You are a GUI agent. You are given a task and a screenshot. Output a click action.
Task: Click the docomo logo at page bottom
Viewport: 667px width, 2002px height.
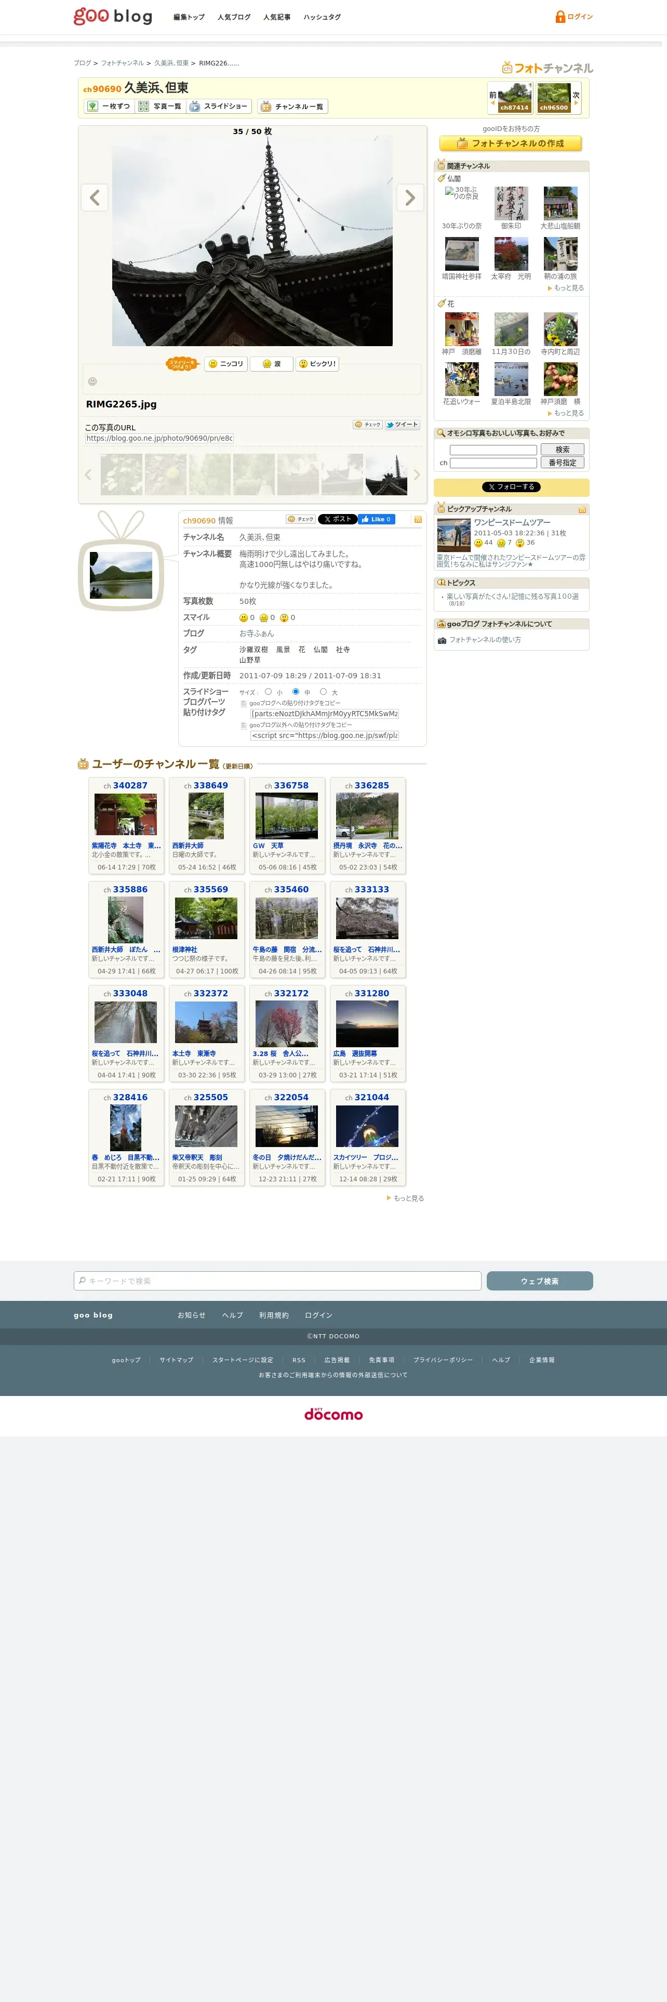coord(333,1414)
